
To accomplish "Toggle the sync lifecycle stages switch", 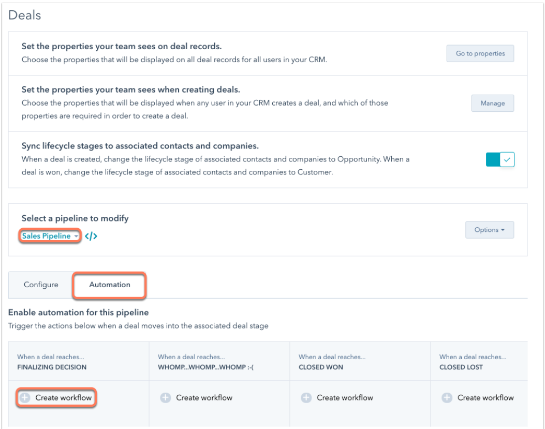I will point(500,159).
